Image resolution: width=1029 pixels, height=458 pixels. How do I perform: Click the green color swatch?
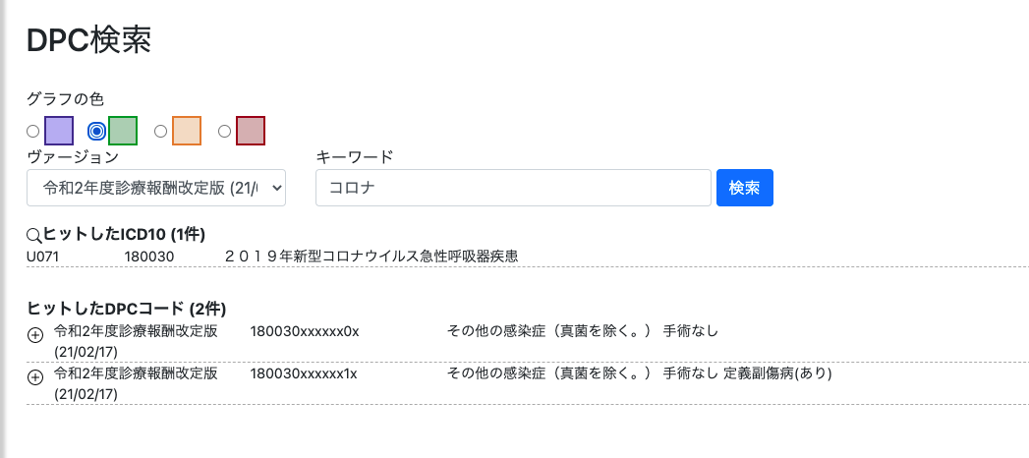(x=123, y=131)
